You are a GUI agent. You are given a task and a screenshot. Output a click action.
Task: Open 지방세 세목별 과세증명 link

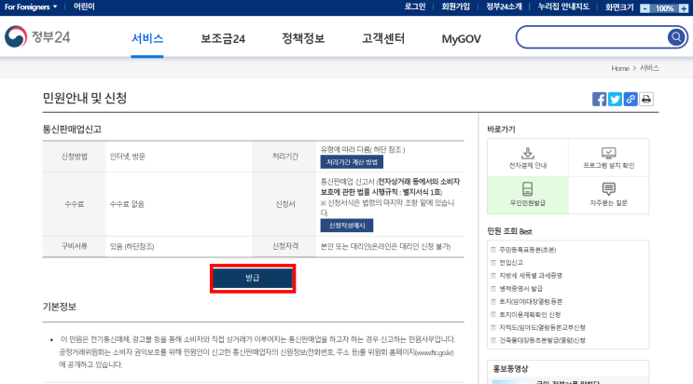coord(531,275)
